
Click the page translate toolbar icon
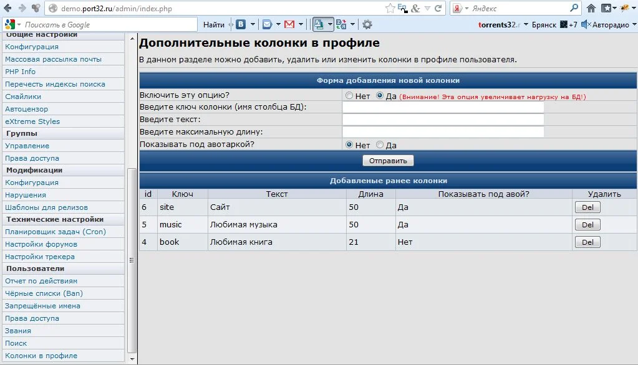coord(319,24)
